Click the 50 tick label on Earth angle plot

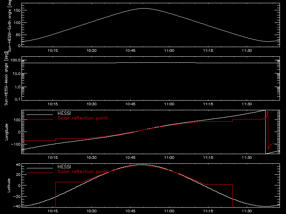coord(18,35)
